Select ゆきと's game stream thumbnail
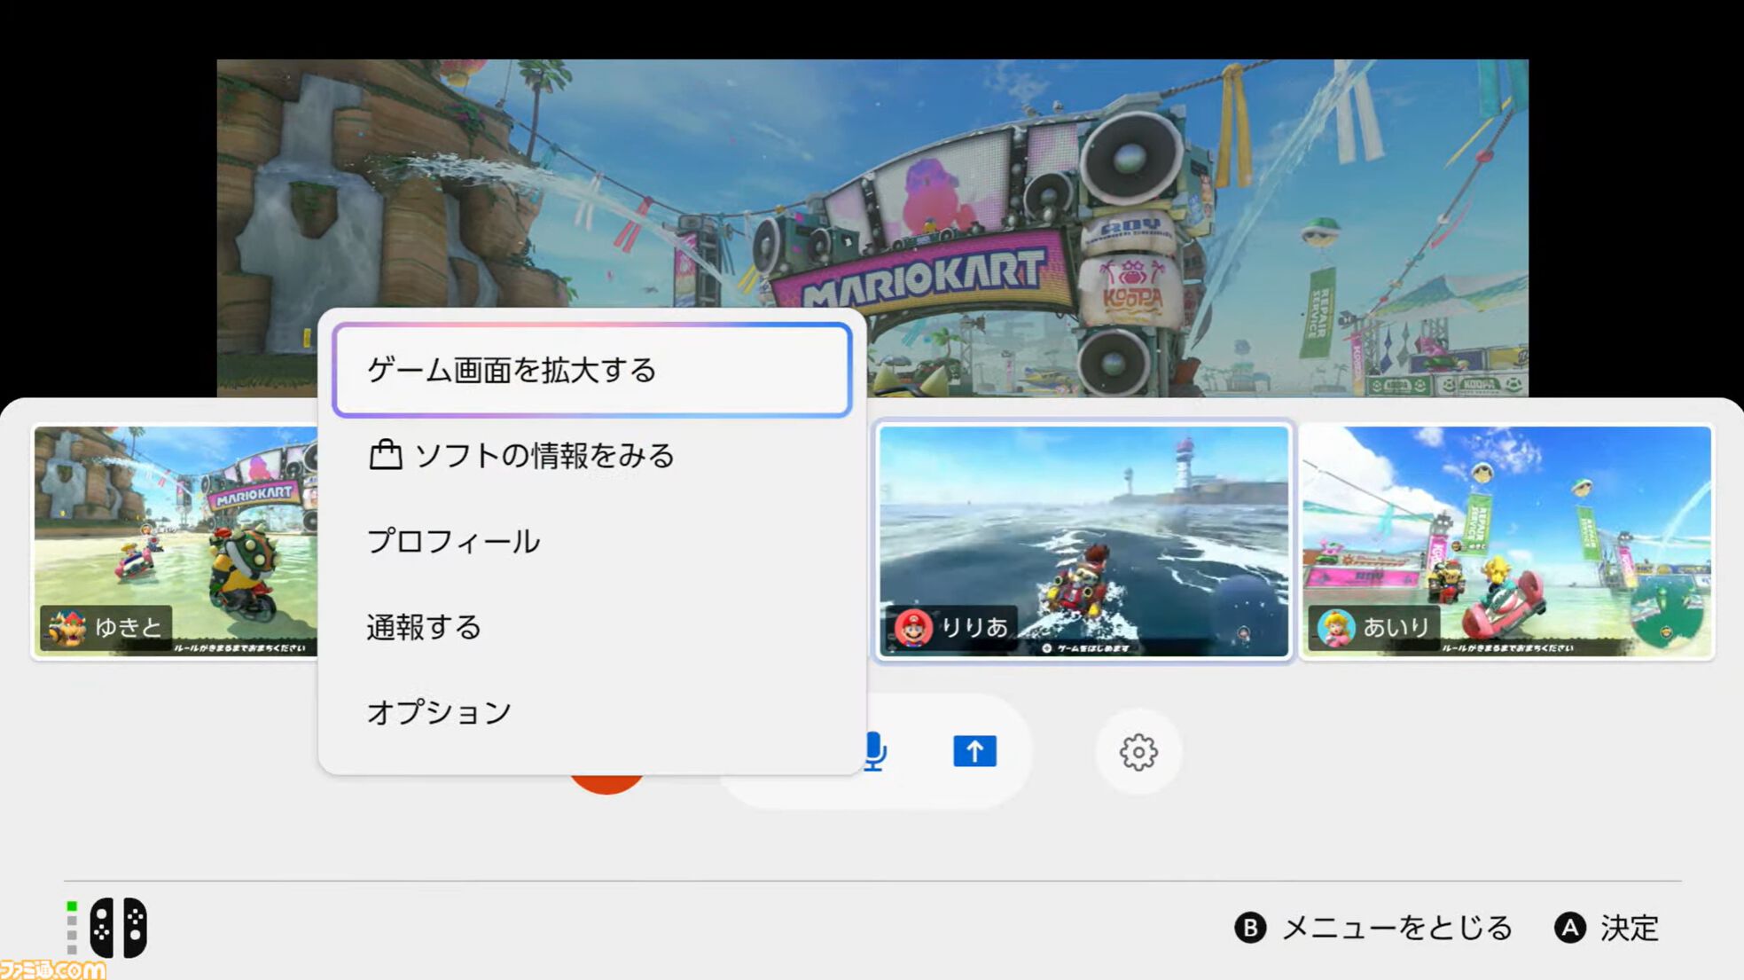 (x=176, y=541)
